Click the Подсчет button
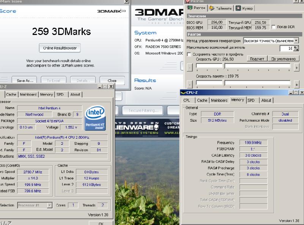This screenshot has width=304, height=225. [x=257, y=59]
